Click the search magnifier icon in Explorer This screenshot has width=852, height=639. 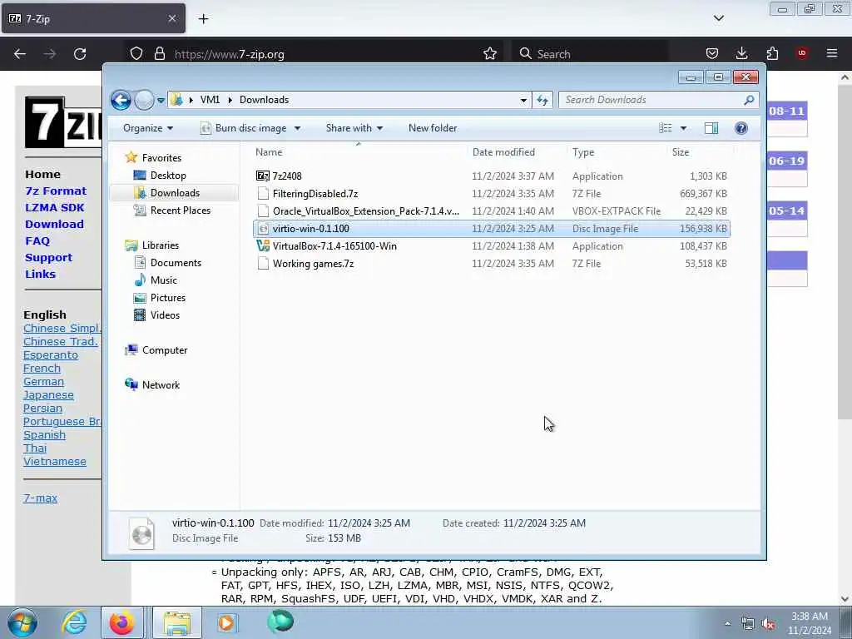click(x=750, y=100)
